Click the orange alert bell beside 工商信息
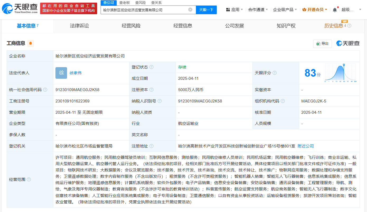The width and height of the screenshot is (367, 212). (31, 43)
